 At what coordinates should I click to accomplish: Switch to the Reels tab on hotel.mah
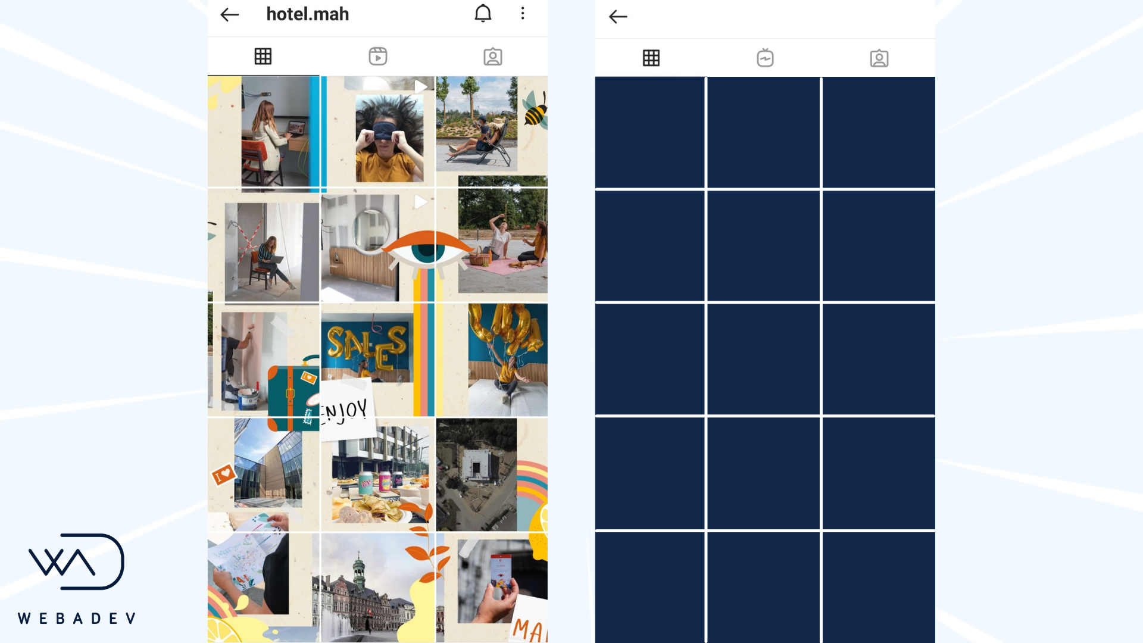click(378, 57)
